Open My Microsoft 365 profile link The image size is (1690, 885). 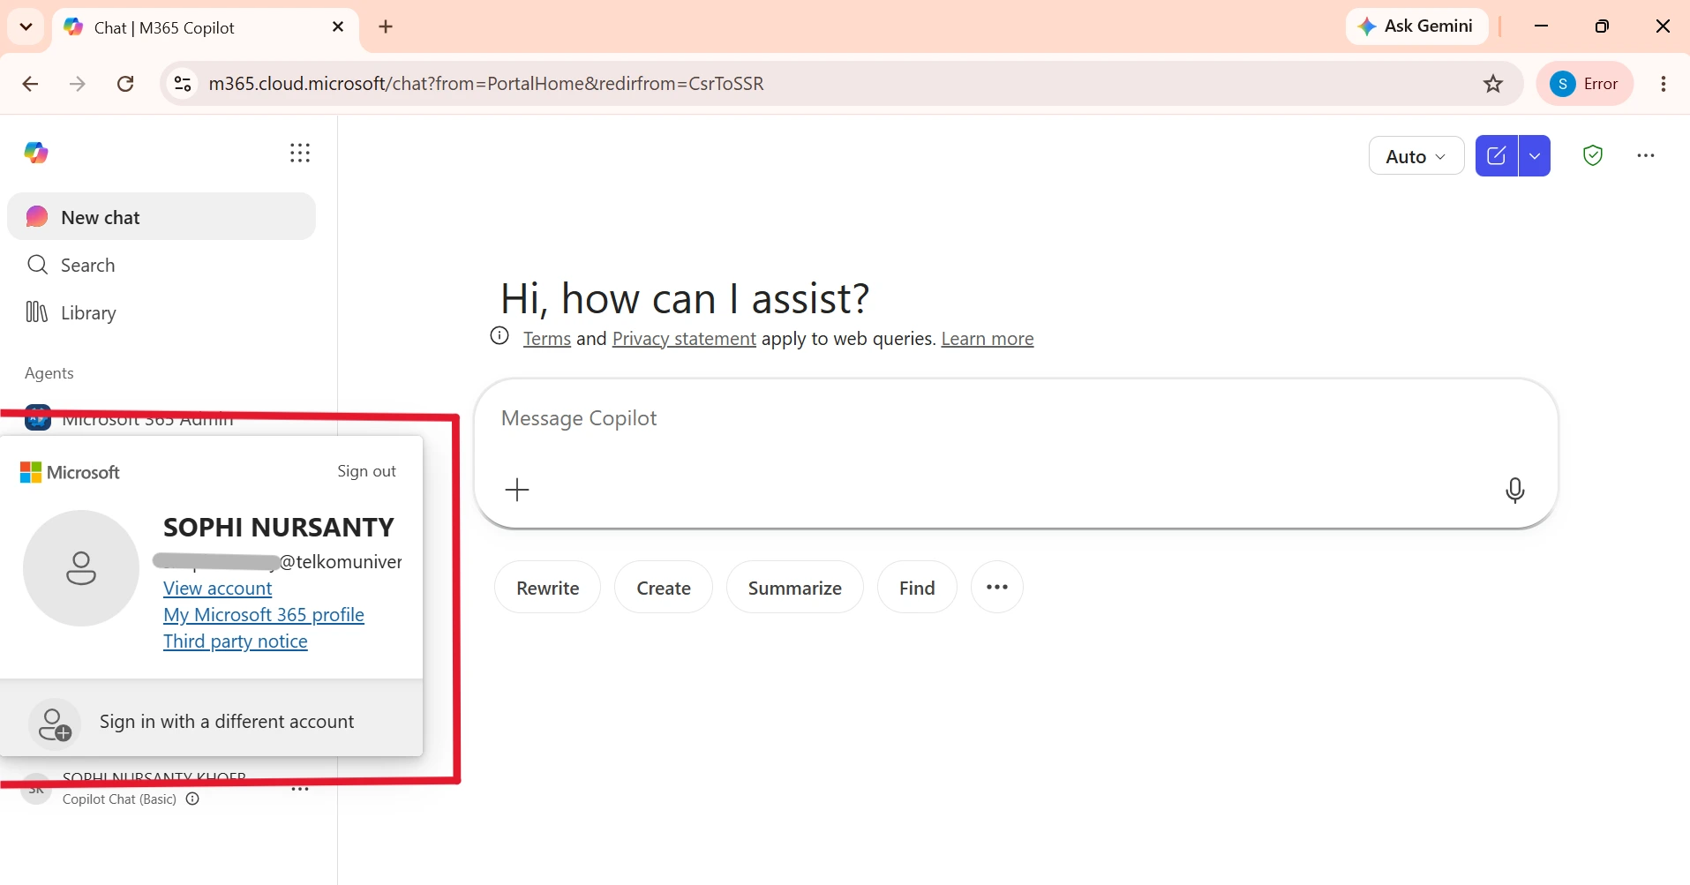264,615
